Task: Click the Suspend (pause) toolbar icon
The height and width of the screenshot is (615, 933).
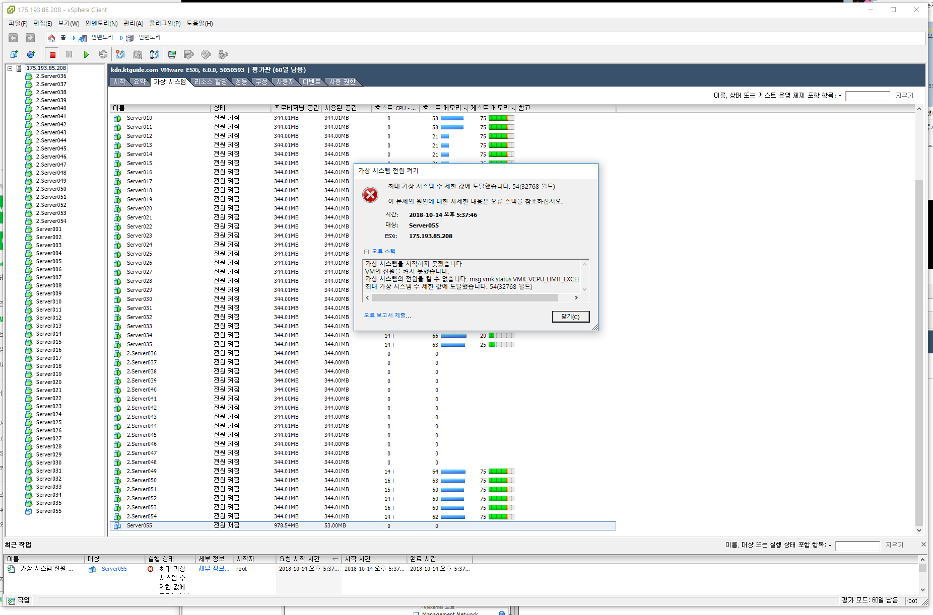Action: coord(69,54)
